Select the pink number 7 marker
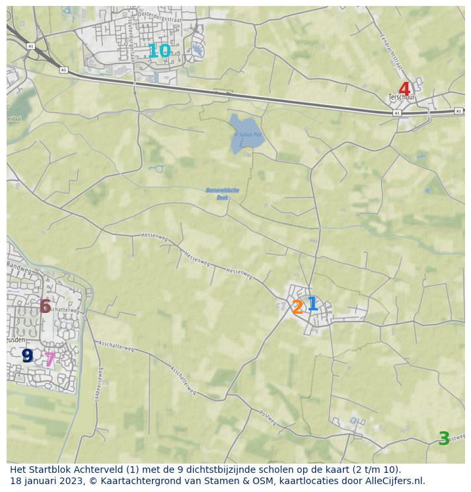The height and width of the screenshot is (492, 471). pyautogui.click(x=50, y=360)
